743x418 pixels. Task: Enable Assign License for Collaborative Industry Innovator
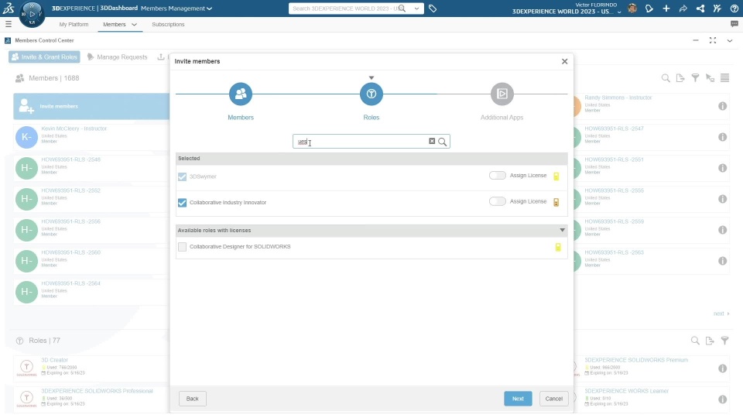498,201
